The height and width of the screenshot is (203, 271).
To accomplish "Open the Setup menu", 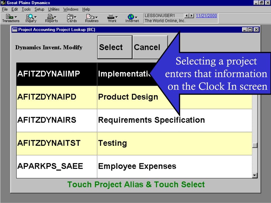I will pyautogui.click(x=39, y=9).
